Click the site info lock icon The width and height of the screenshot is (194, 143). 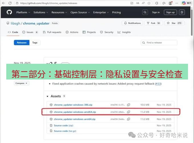[17, 3]
